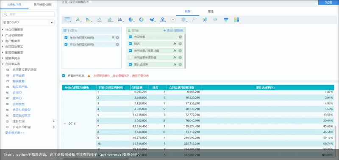Open settings gear for 合同金额年度总值

[180, 58]
